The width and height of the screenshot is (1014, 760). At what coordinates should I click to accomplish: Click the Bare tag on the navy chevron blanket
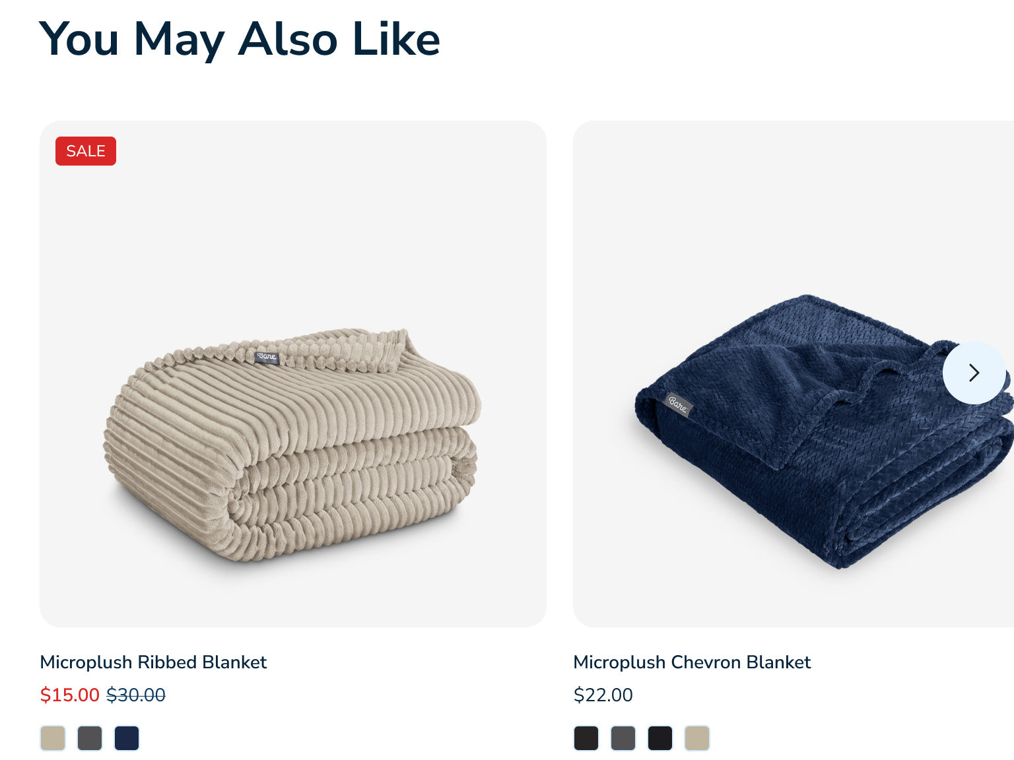[x=678, y=404]
